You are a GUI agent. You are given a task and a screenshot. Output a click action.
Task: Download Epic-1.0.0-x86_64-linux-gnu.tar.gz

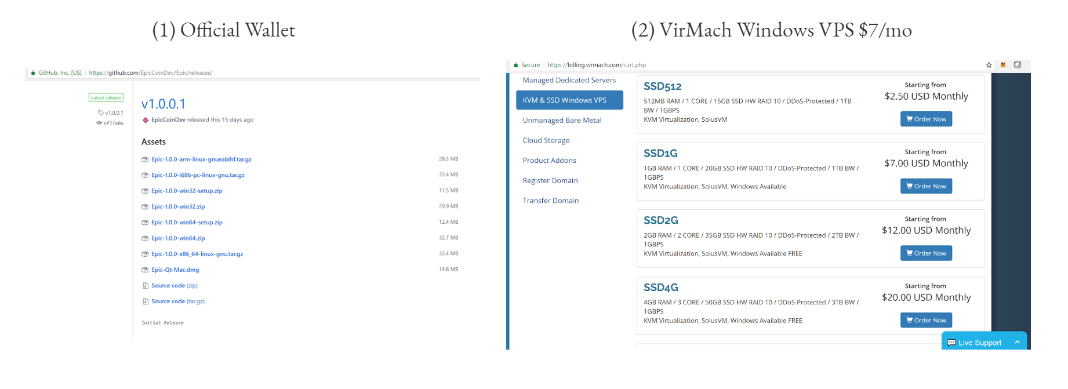pos(197,254)
